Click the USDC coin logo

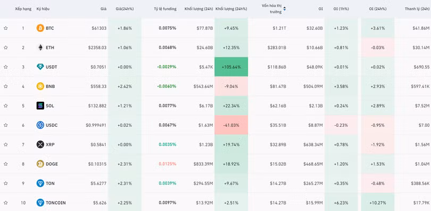click(x=40, y=125)
